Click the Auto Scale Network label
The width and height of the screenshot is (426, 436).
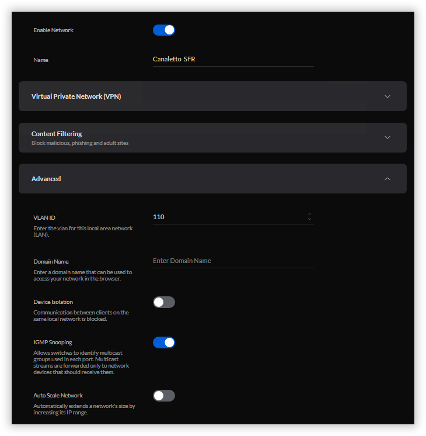[x=57, y=396]
